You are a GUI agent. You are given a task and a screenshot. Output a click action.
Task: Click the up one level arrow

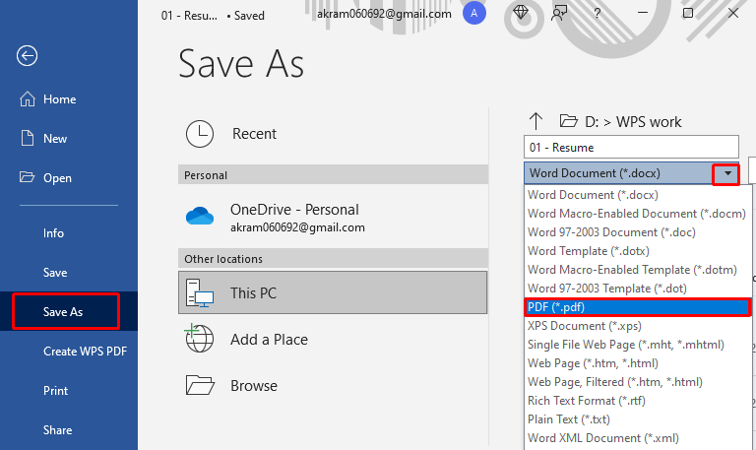tap(535, 121)
